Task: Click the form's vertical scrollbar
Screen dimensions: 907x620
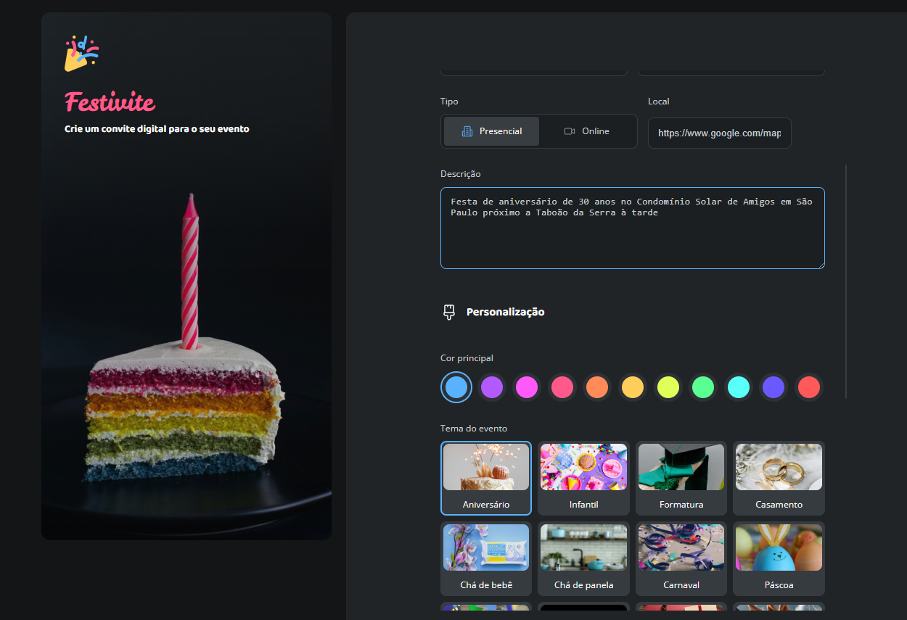Action: click(x=846, y=281)
